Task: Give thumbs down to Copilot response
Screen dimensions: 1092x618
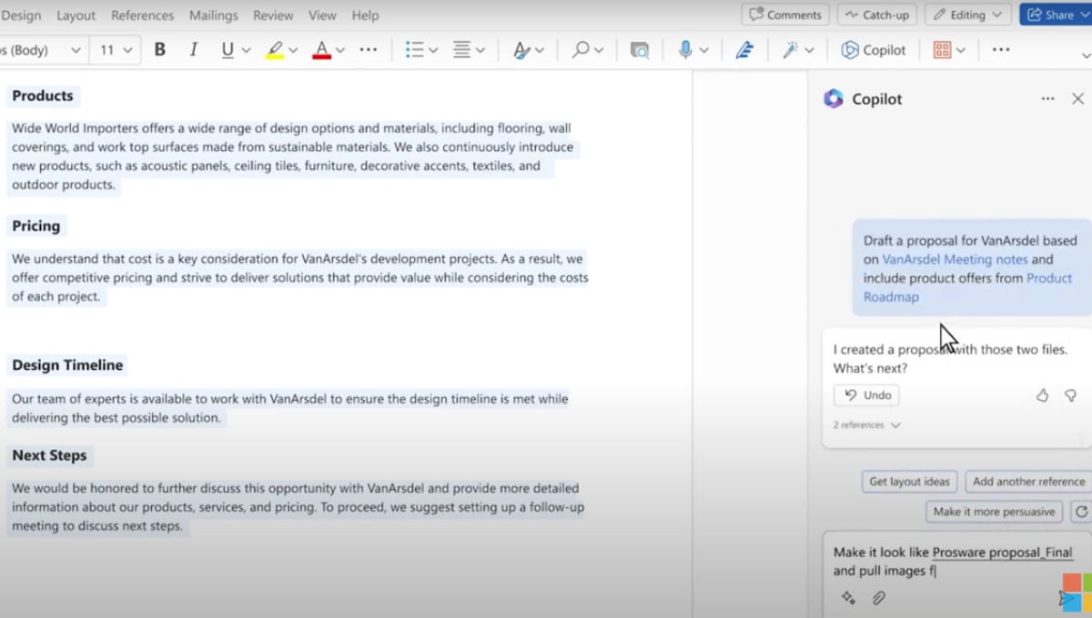Action: click(x=1071, y=395)
